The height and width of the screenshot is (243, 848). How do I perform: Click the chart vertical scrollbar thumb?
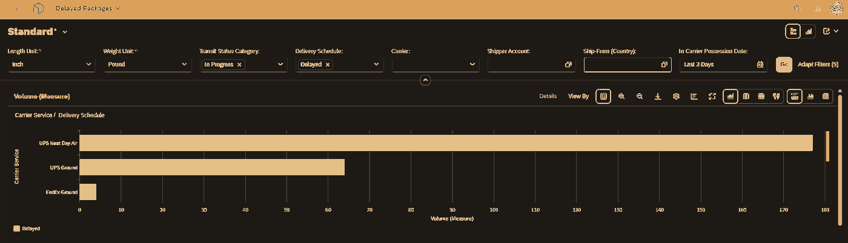pyautogui.click(x=827, y=146)
